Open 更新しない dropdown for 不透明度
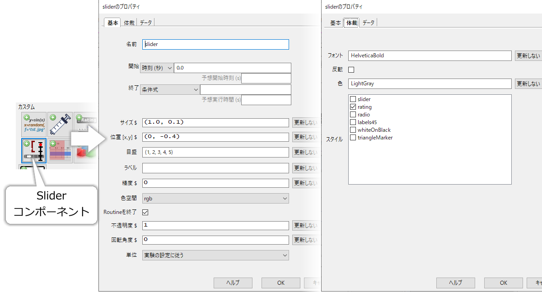Image resolution: width=542 pixels, height=292 pixels. click(x=306, y=225)
